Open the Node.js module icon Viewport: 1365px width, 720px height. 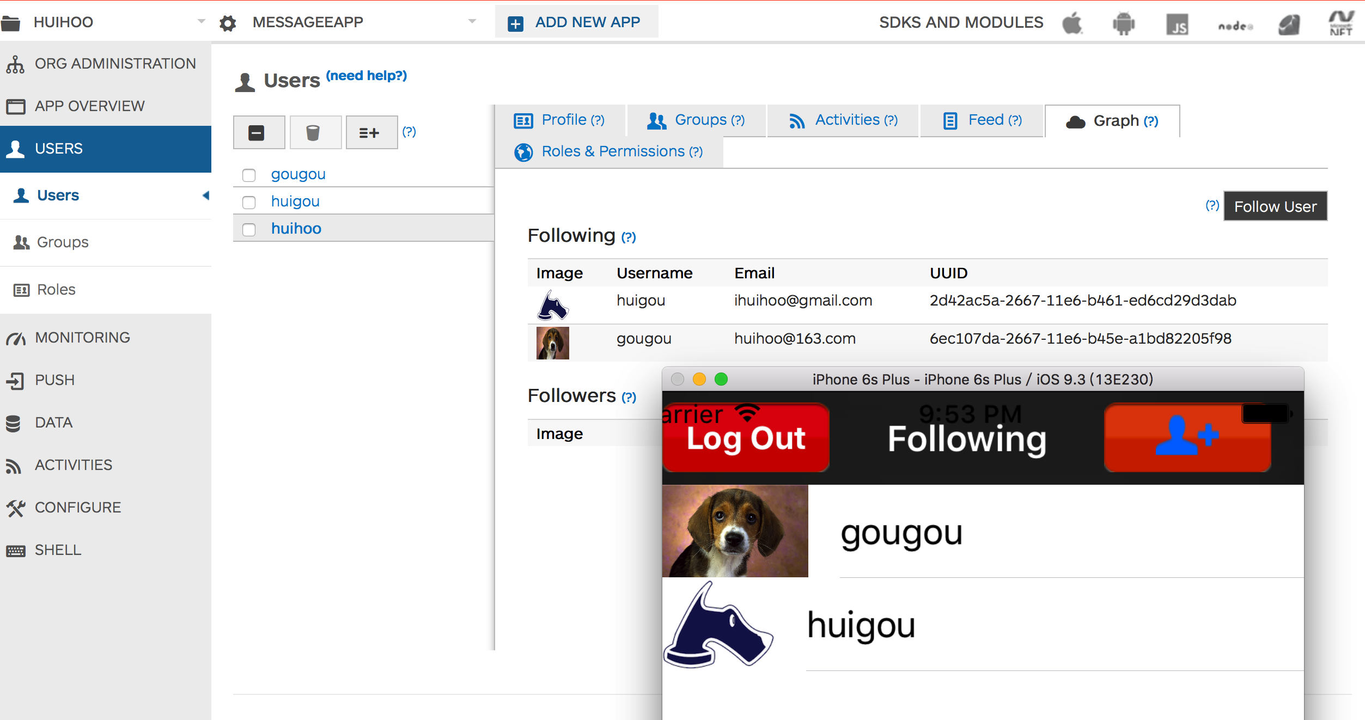1235,26
